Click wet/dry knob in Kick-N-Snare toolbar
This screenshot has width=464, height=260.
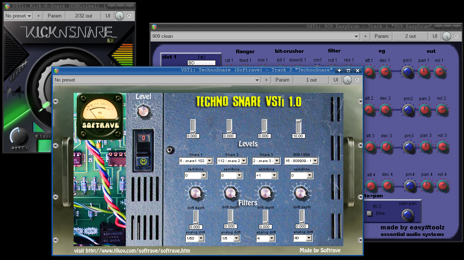[x=120, y=16]
